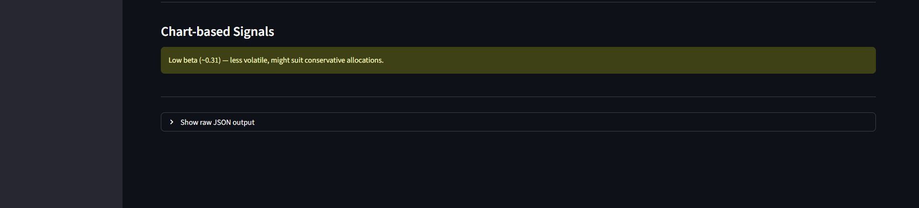
Task: Expand the Show raw JSON output section
Action: pyautogui.click(x=217, y=122)
